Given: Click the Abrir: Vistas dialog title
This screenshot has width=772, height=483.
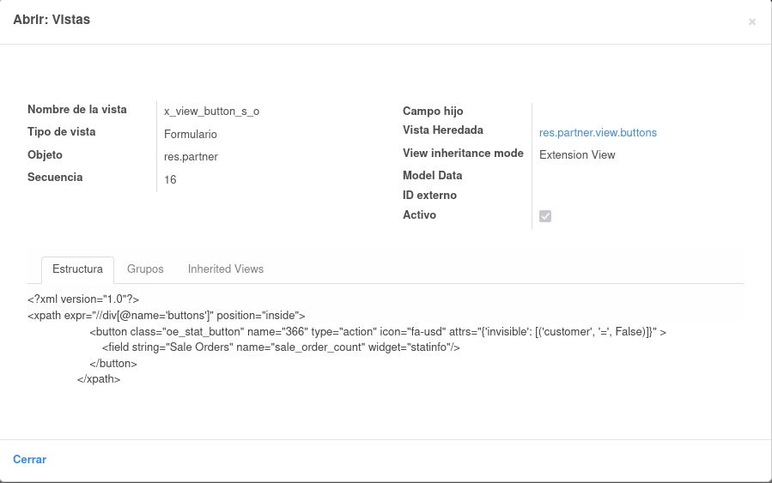Looking at the screenshot, I should click(52, 20).
